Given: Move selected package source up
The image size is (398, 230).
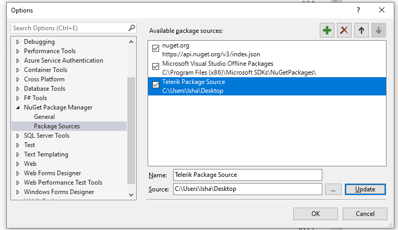Looking at the screenshot, I should (x=361, y=30).
